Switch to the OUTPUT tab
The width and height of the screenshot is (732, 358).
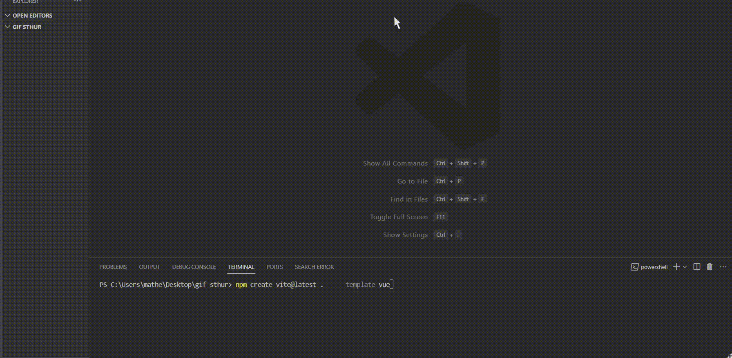[149, 267]
